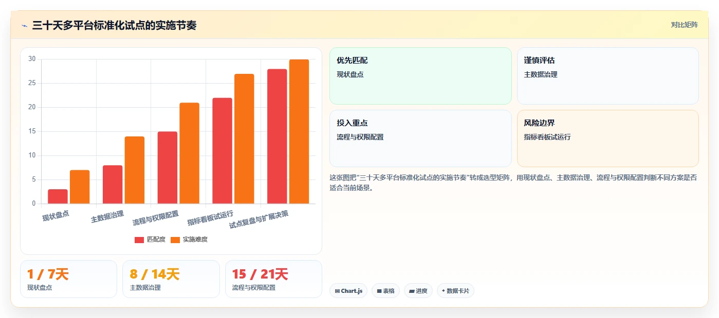
Task: Click the 表格 tag
Action: pos(385,291)
